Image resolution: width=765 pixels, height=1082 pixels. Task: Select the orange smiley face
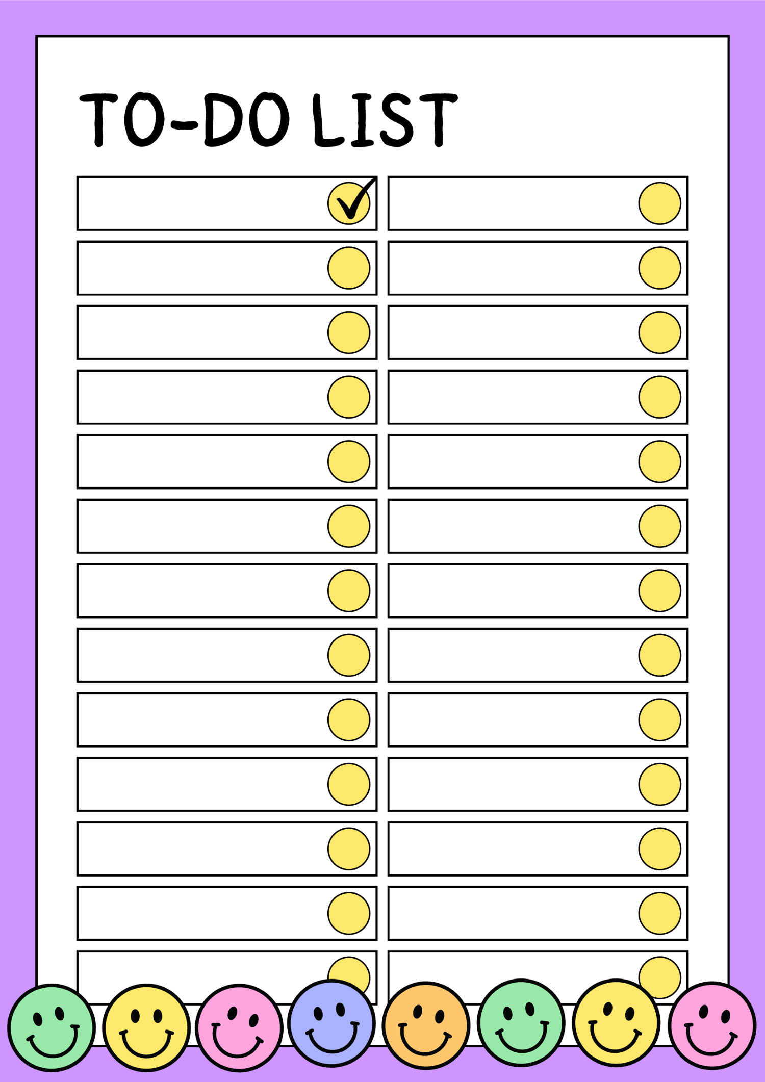coord(426,1025)
